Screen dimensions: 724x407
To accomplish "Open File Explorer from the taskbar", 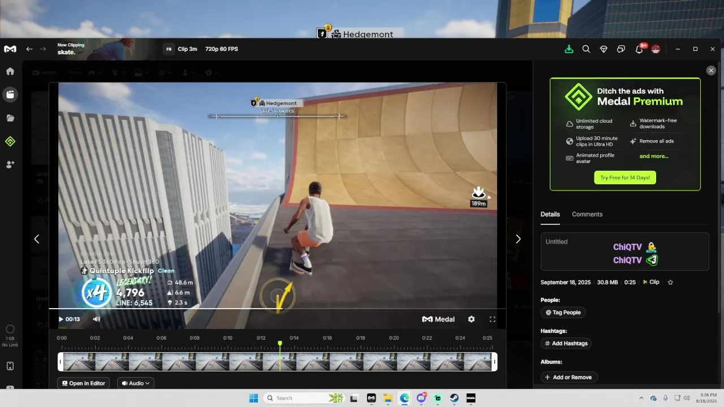I will 388,398.
